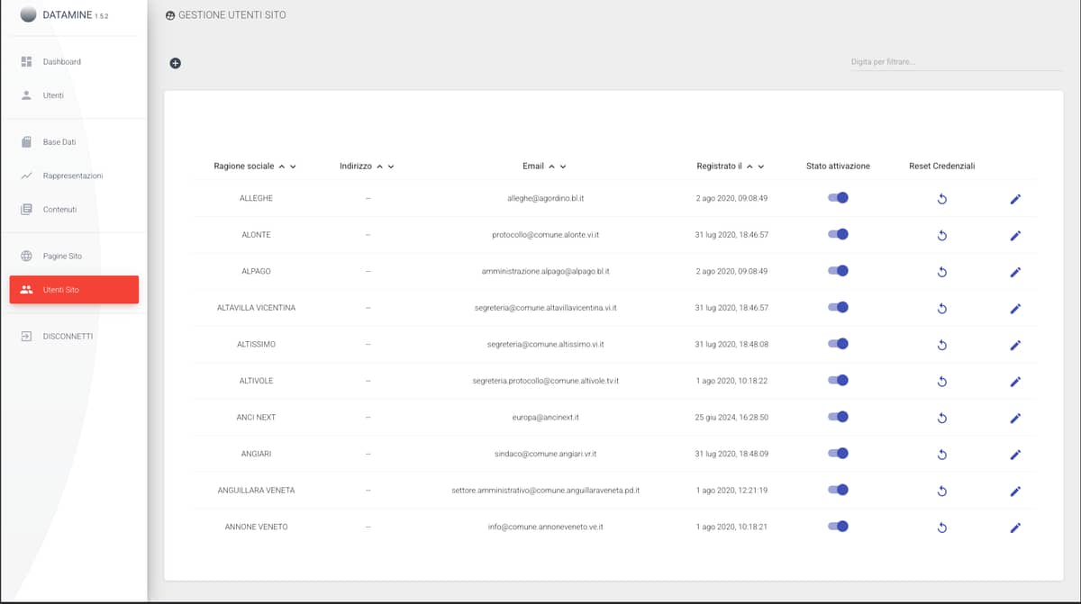Edit the ANCI NEXT user with pencil icon

[1015, 418]
